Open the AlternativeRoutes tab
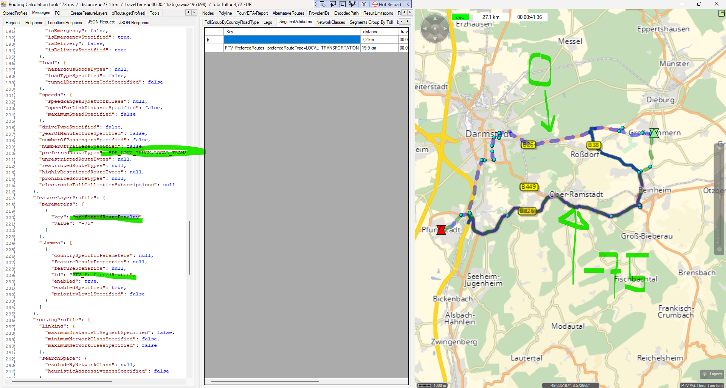The height and width of the screenshot is (388, 726). point(288,13)
